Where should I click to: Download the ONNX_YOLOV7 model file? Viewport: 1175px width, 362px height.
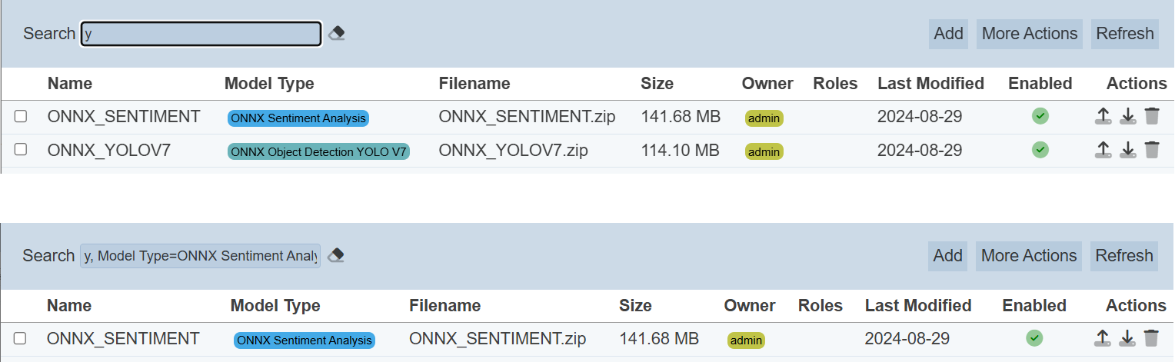point(1127,150)
